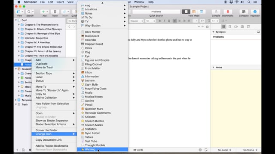Choose the Thought Bubble icon
Screen dimensions: 275x154
point(102,145)
